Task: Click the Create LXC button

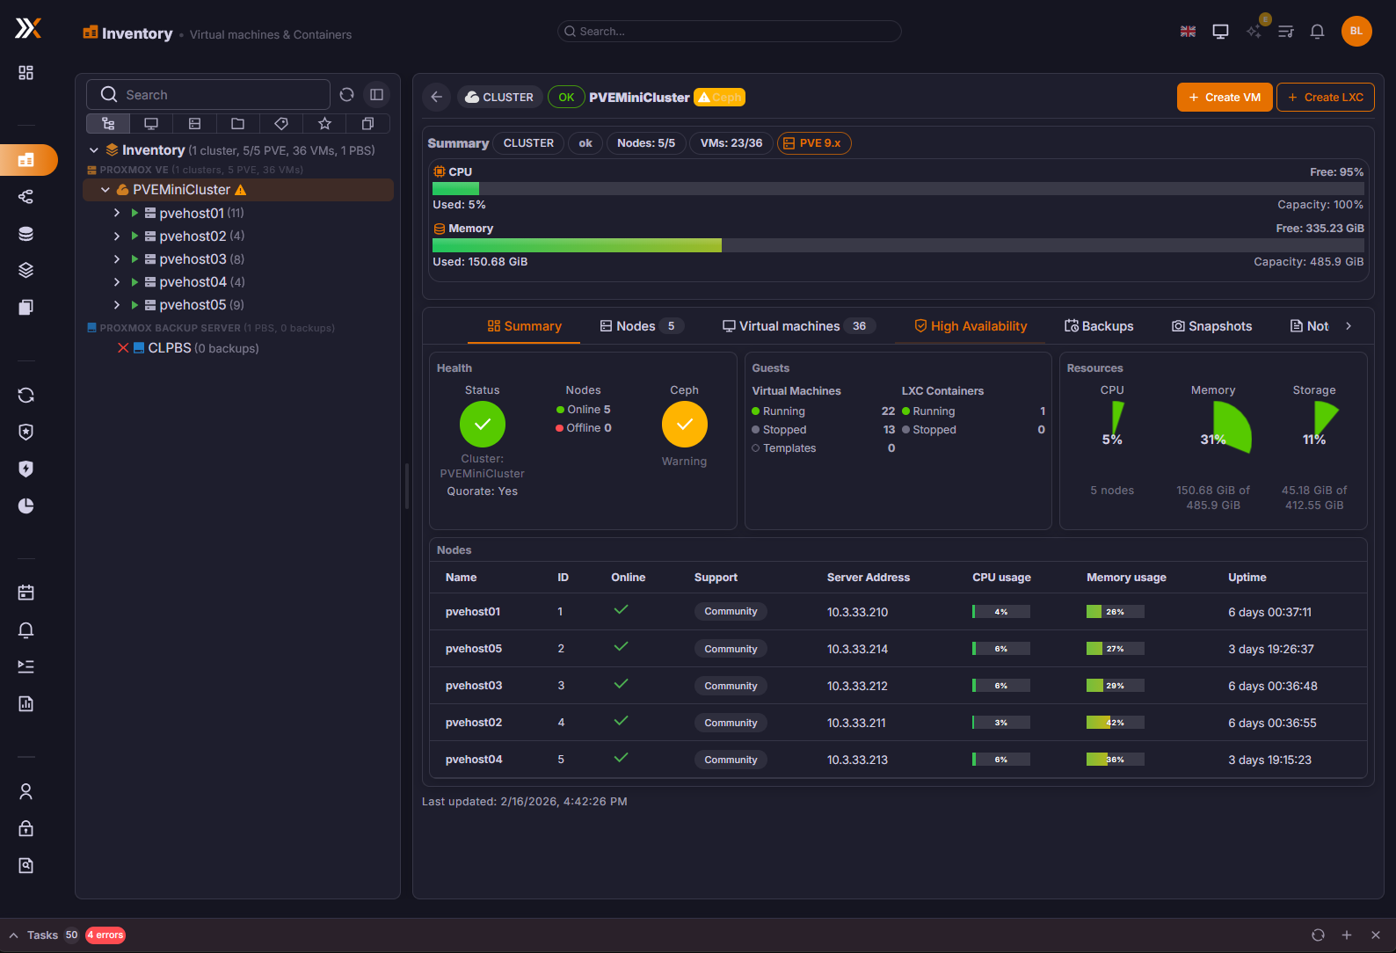Action: pos(1326,98)
